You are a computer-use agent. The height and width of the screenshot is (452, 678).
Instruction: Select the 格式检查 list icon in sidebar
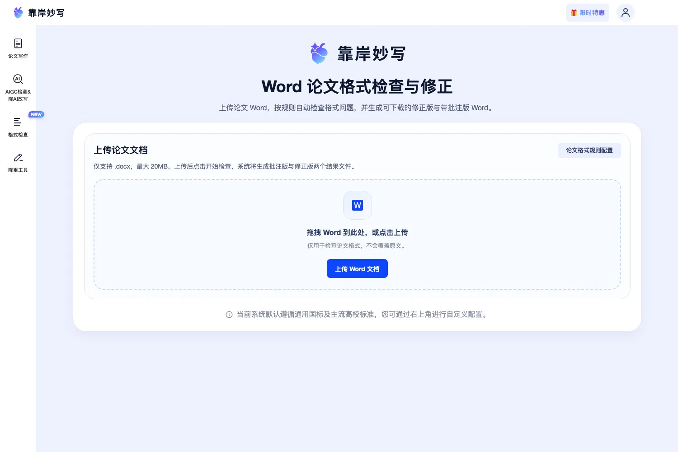click(x=18, y=122)
